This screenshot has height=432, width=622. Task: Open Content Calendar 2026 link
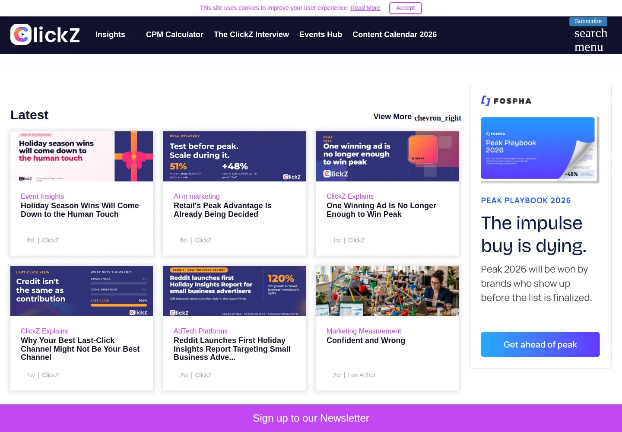[394, 35]
